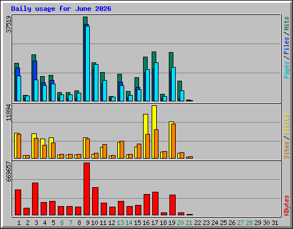Select the day 11 label on the x-axis

103,223
